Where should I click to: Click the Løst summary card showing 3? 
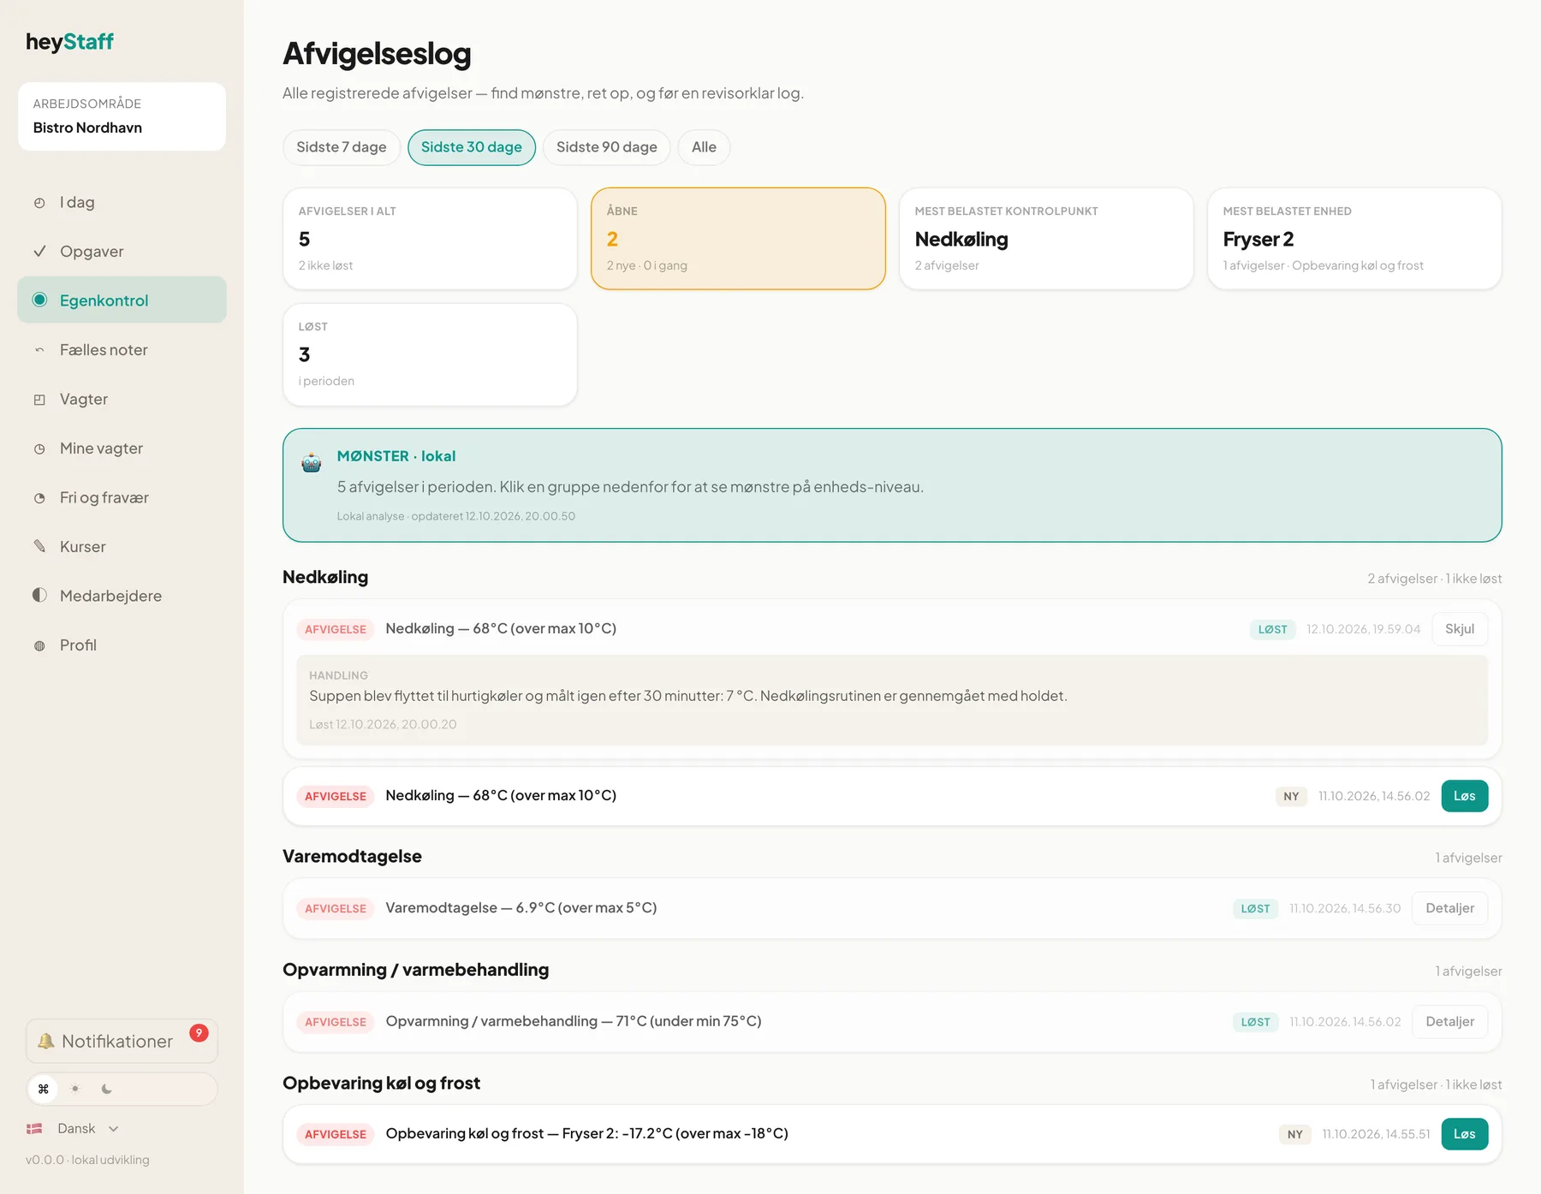pos(430,354)
